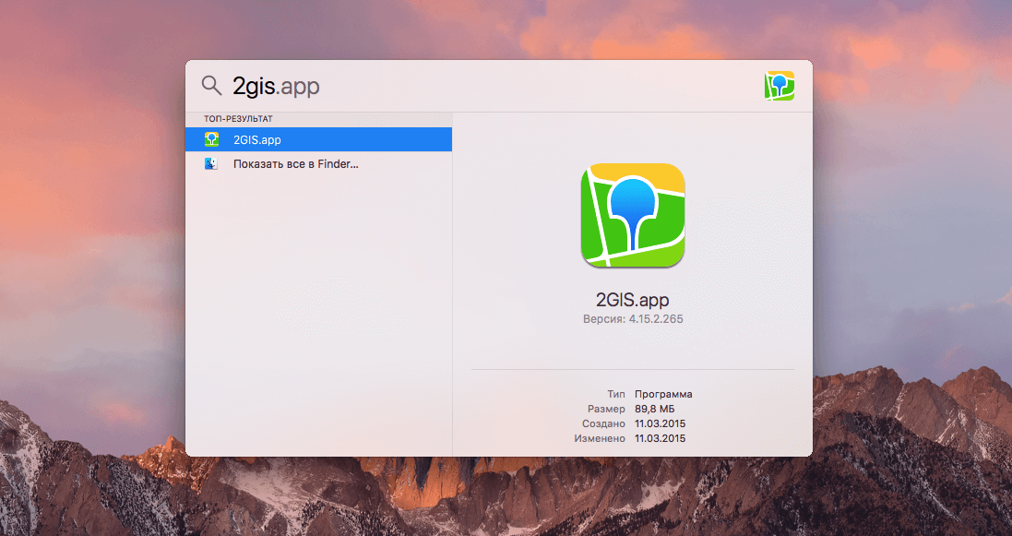Click the large 2GIS app icon in the preview
Viewport: 1012px width, 536px height.
632,216
